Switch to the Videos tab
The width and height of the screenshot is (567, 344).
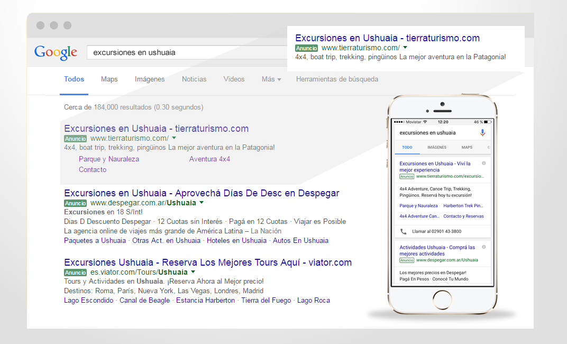coord(234,79)
